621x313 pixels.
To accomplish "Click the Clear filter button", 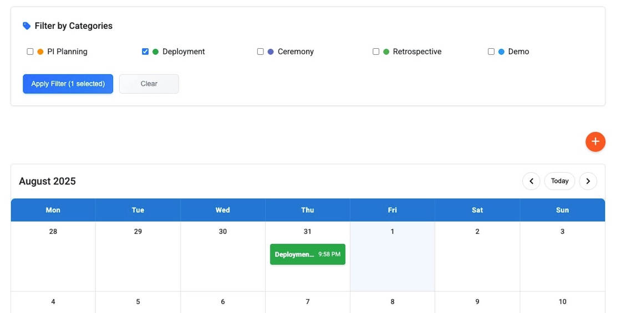I will click(x=149, y=84).
